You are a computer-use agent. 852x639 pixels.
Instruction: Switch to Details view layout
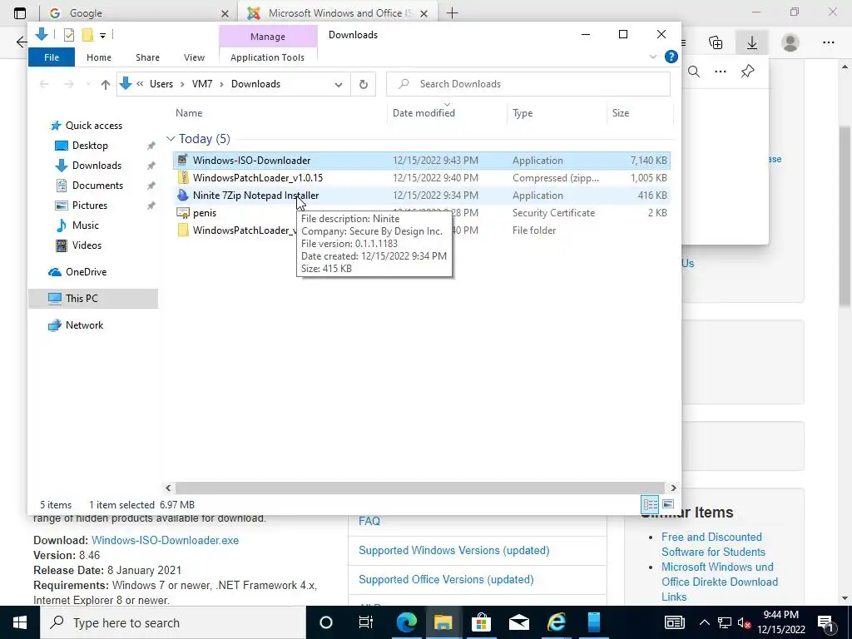pos(650,503)
